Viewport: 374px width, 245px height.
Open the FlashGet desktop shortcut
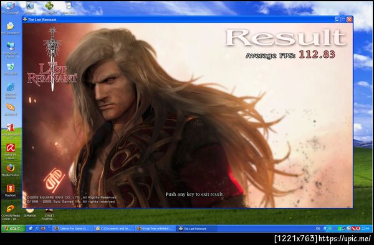point(10,190)
